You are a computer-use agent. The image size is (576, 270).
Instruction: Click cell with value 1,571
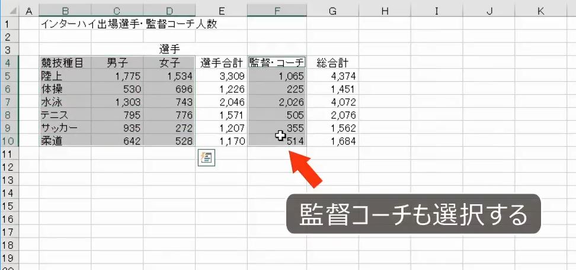click(x=222, y=114)
